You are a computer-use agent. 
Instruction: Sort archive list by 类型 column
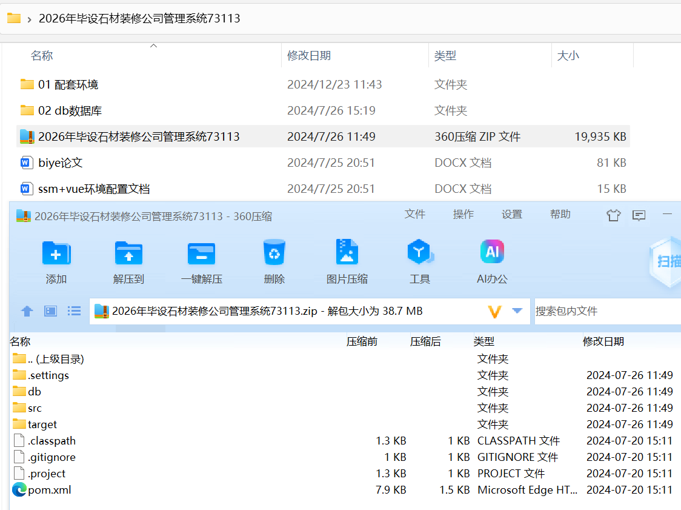click(x=484, y=342)
